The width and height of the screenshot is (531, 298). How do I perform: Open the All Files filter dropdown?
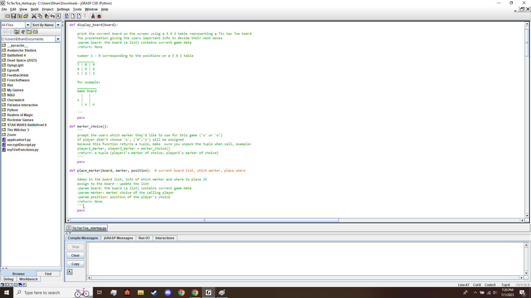click(28, 25)
